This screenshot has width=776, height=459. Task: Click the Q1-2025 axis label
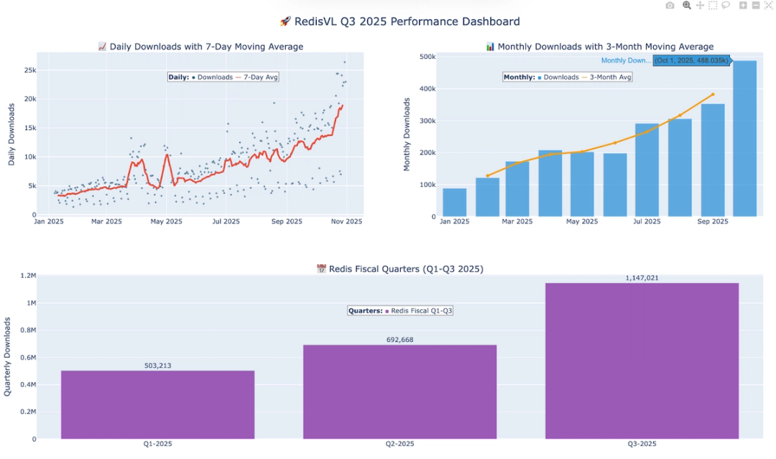(157, 444)
